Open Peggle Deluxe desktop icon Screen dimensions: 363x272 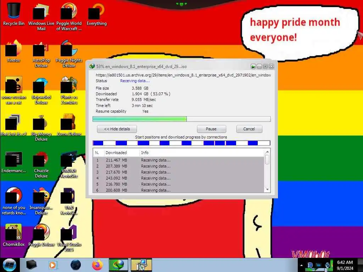[x=41, y=235]
